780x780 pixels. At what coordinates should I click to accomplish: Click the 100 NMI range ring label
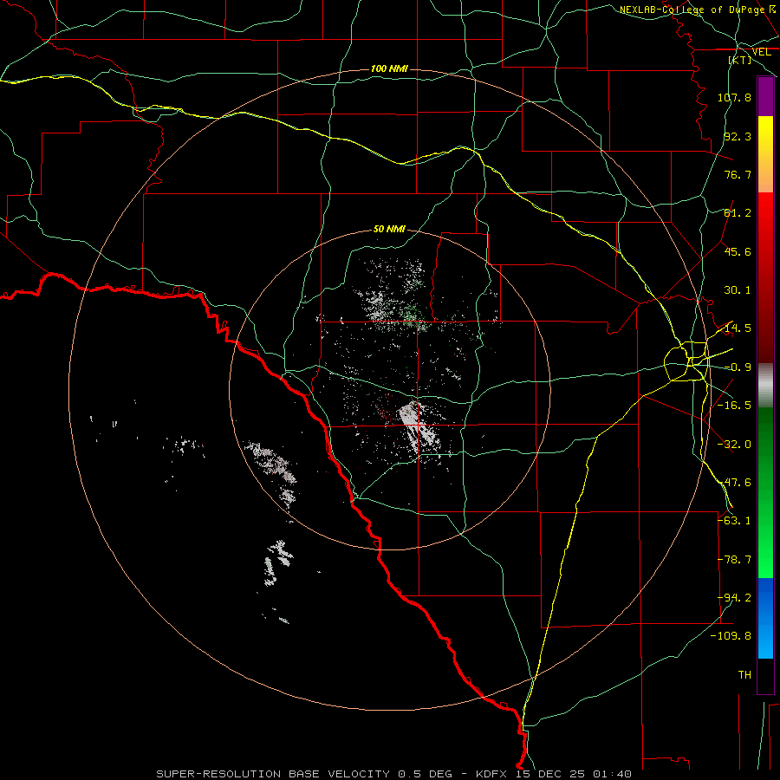(389, 68)
